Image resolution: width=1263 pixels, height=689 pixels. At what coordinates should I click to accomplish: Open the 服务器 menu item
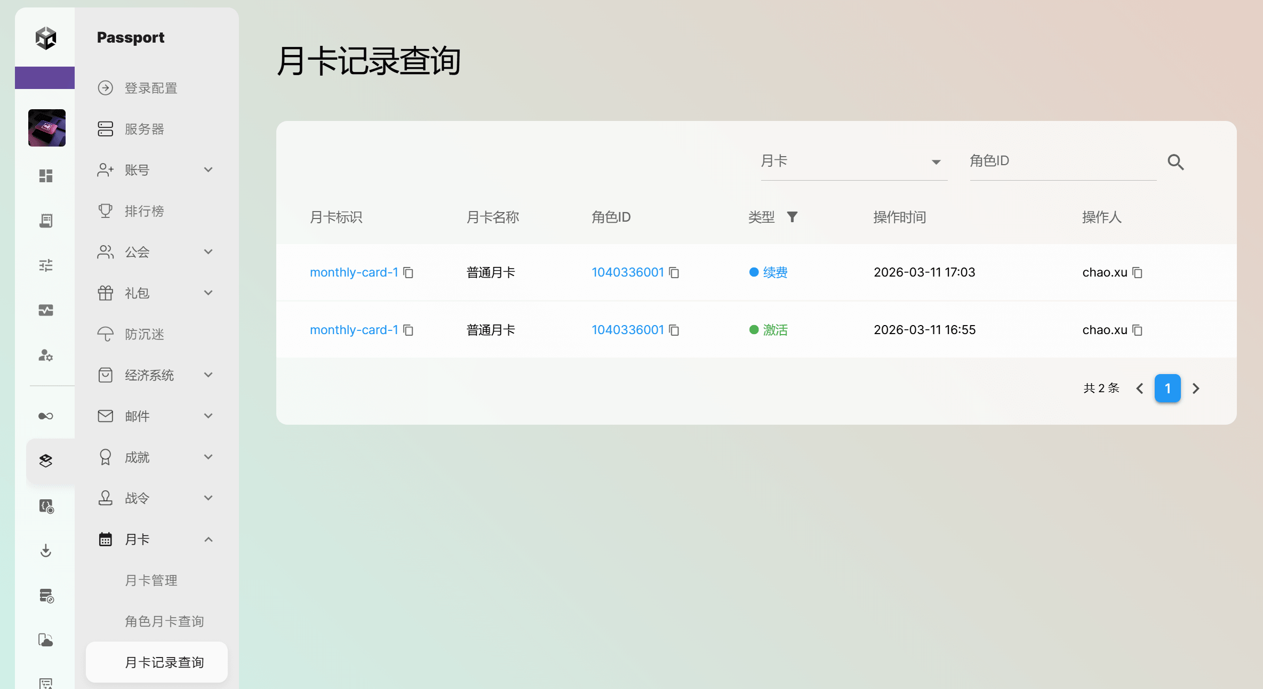[x=144, y=129]
